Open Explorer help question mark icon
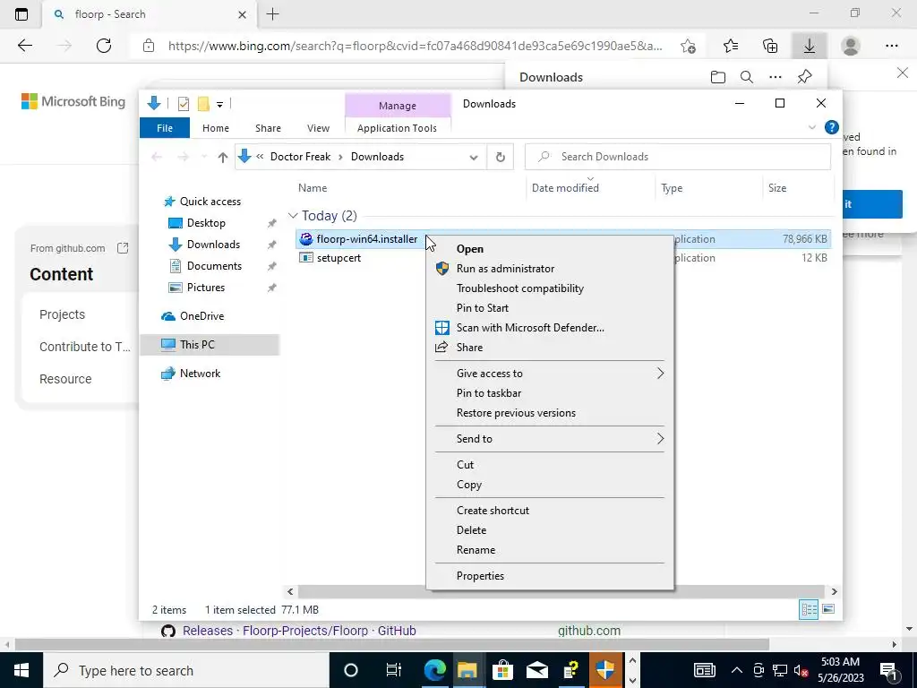The image size is (917, 688). point(831,127)
